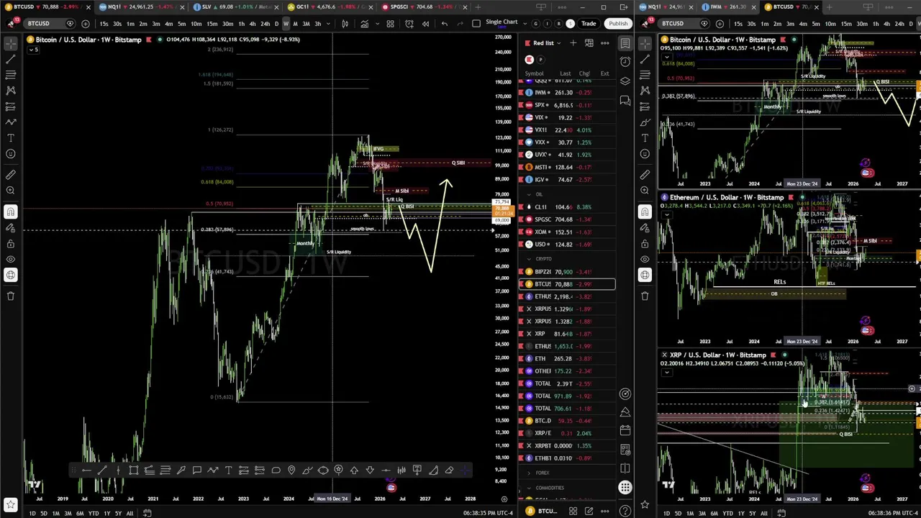Switch chart to 4h timeframe

[252, 24]
